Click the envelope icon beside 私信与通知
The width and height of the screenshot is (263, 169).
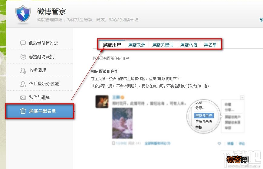point(23,97)
